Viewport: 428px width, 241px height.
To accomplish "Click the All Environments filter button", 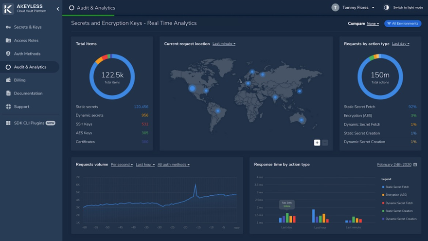I will [x=402, y=24].
